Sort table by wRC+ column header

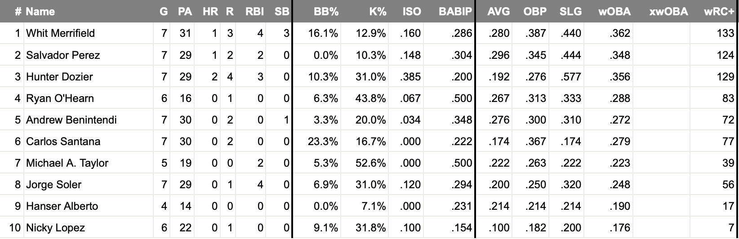tap(719, 12)
